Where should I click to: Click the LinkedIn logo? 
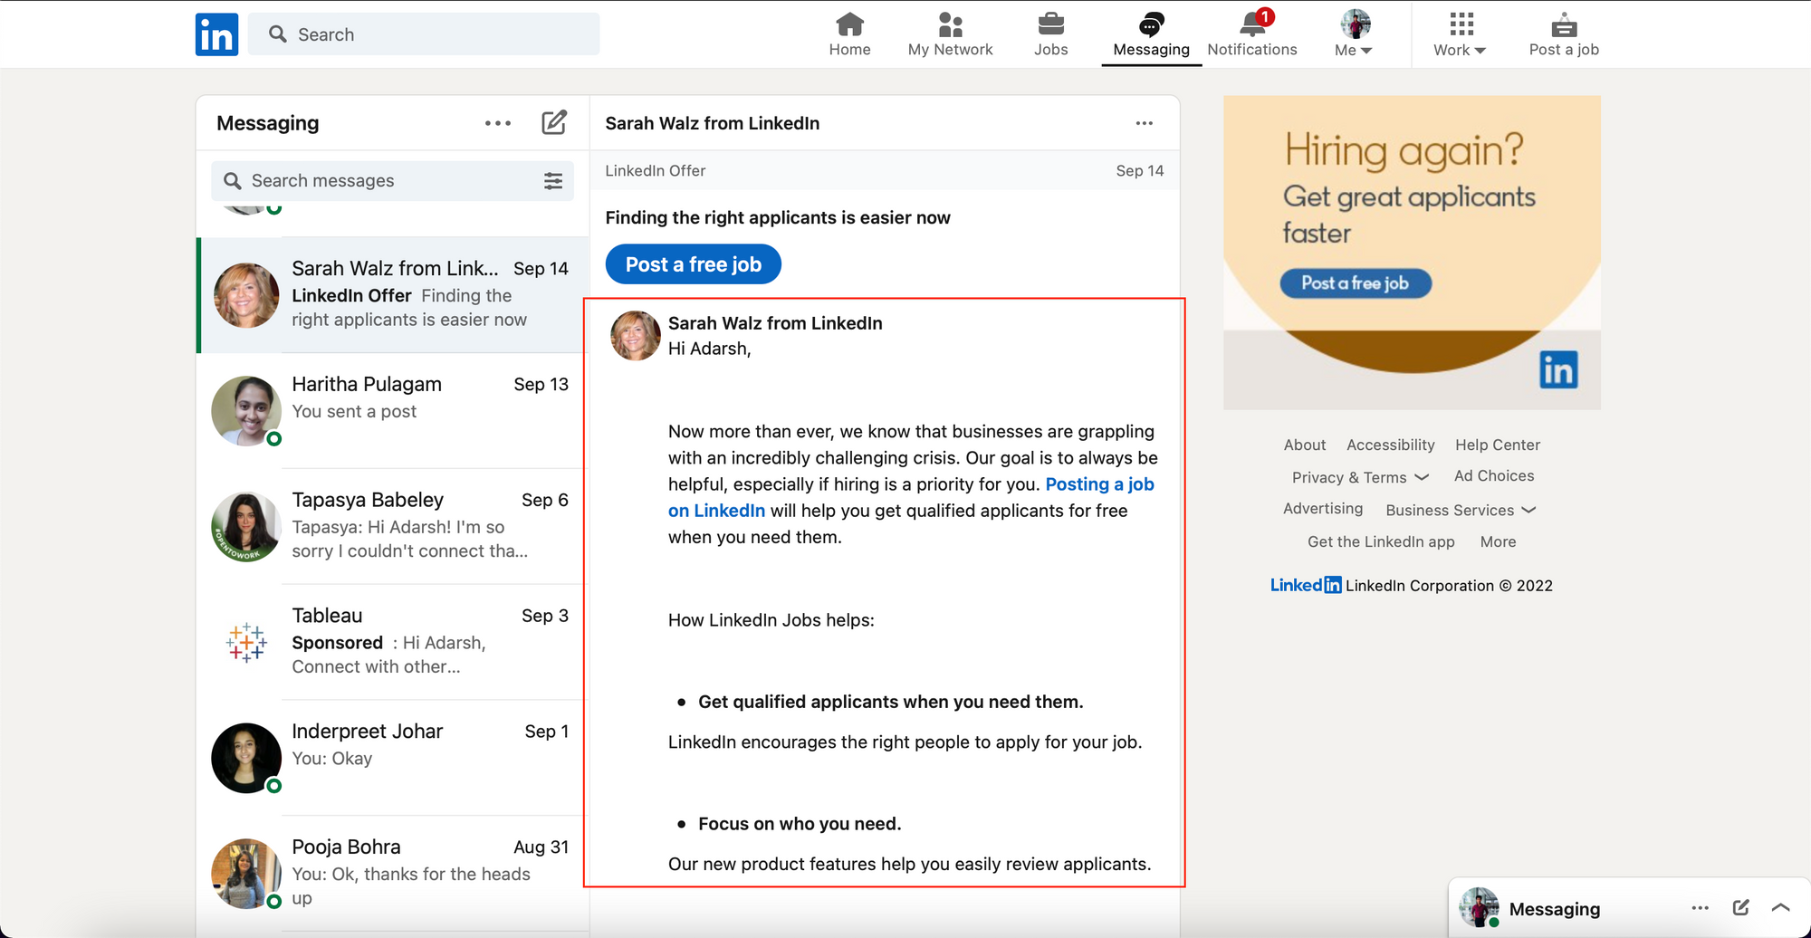pos(216,33)
